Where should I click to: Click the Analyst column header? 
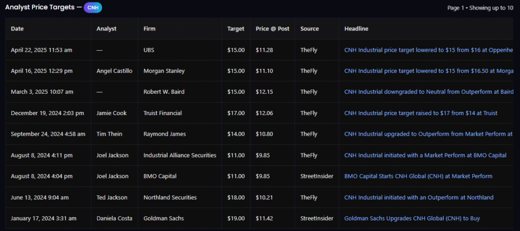click(x=106, y=29)
